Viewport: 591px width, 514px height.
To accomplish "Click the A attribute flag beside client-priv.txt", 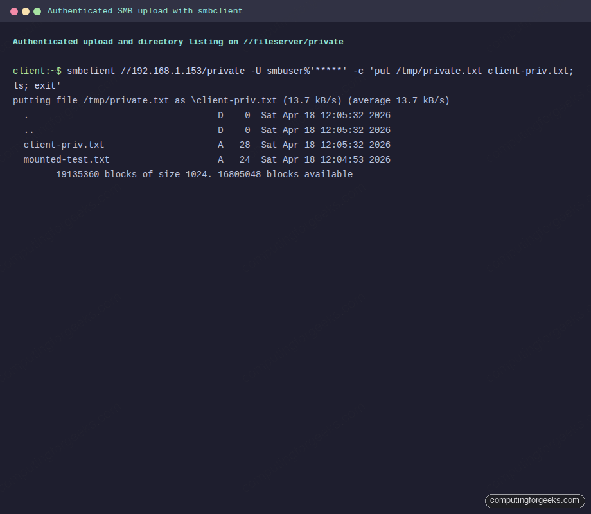I will click(220, 145).
